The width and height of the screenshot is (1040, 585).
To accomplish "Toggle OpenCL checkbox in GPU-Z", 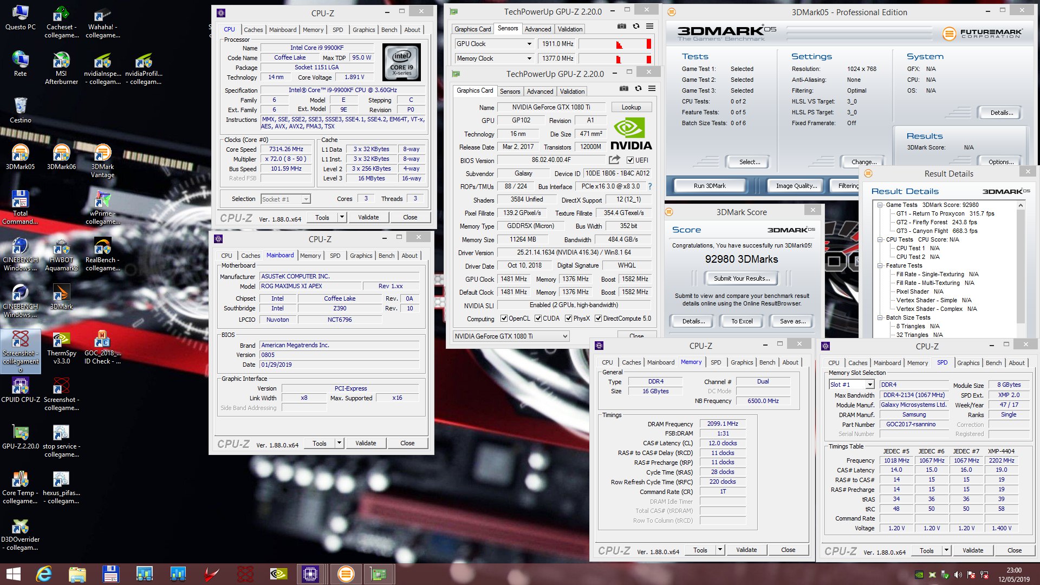I will point(504,318).
